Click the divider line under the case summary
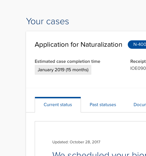Viewport: 146px width, 156px height. [x=86, y=88]
